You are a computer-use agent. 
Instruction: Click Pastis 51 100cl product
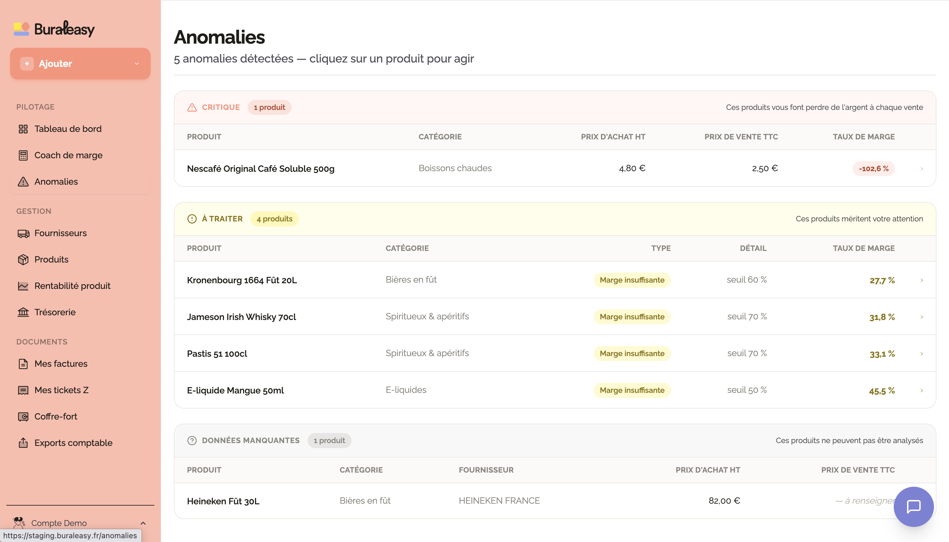pos(217,354)
